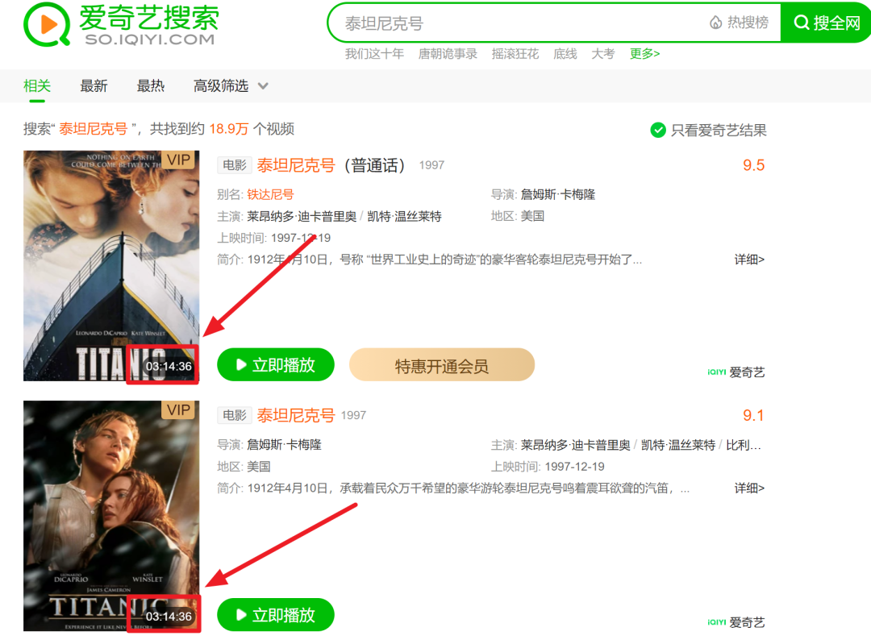871x644 pixels.
Task: Focus the search input field
Action: point(517,23)
